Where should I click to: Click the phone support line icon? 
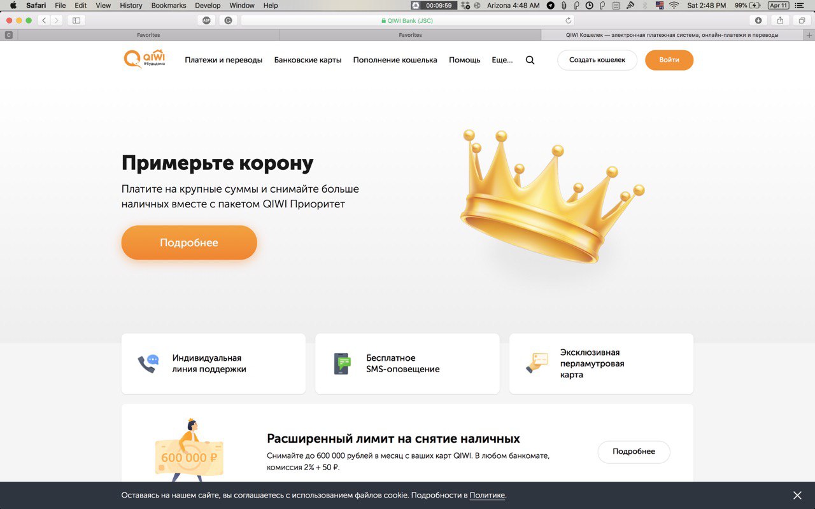[147, 364]
